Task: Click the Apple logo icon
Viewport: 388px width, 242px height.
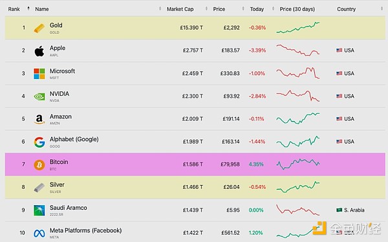Action: click(x=39, y=51)
